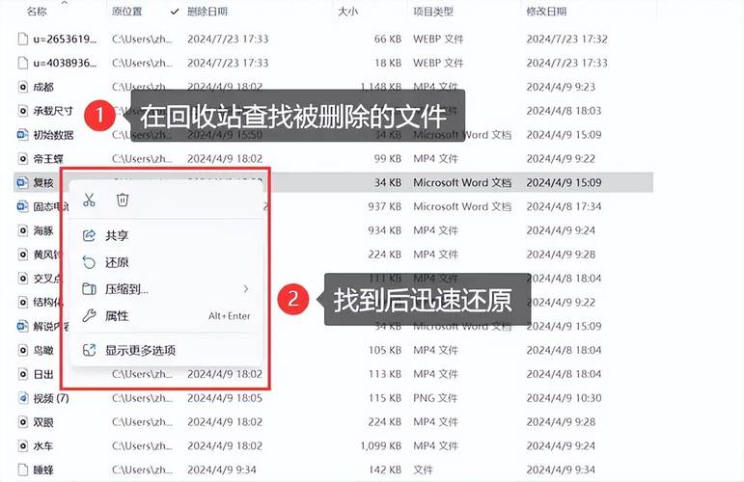Select 还原 to restore the file
Screen dimensions: 744x482
(117, 262)
